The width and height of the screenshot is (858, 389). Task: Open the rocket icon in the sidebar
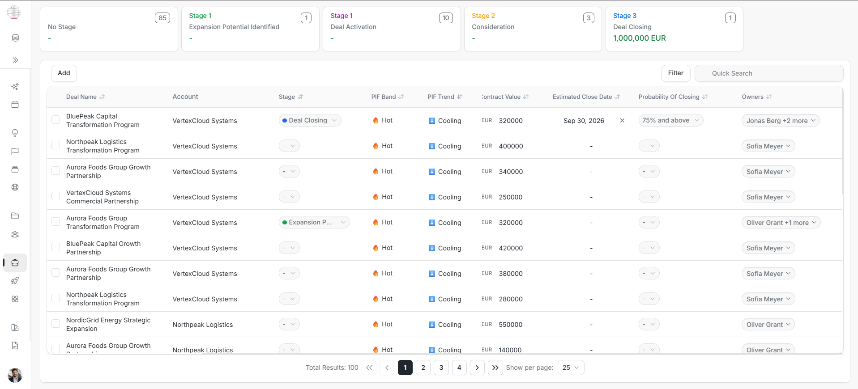[15, 281]
